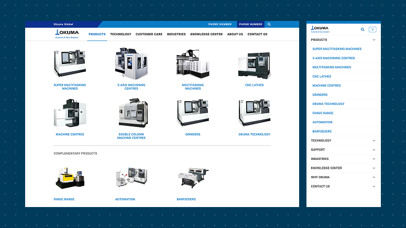Screen dimensions: 406x228
Task: Open the 5-Axis Machining Centres caption link in grid
Action: (131, 86)
